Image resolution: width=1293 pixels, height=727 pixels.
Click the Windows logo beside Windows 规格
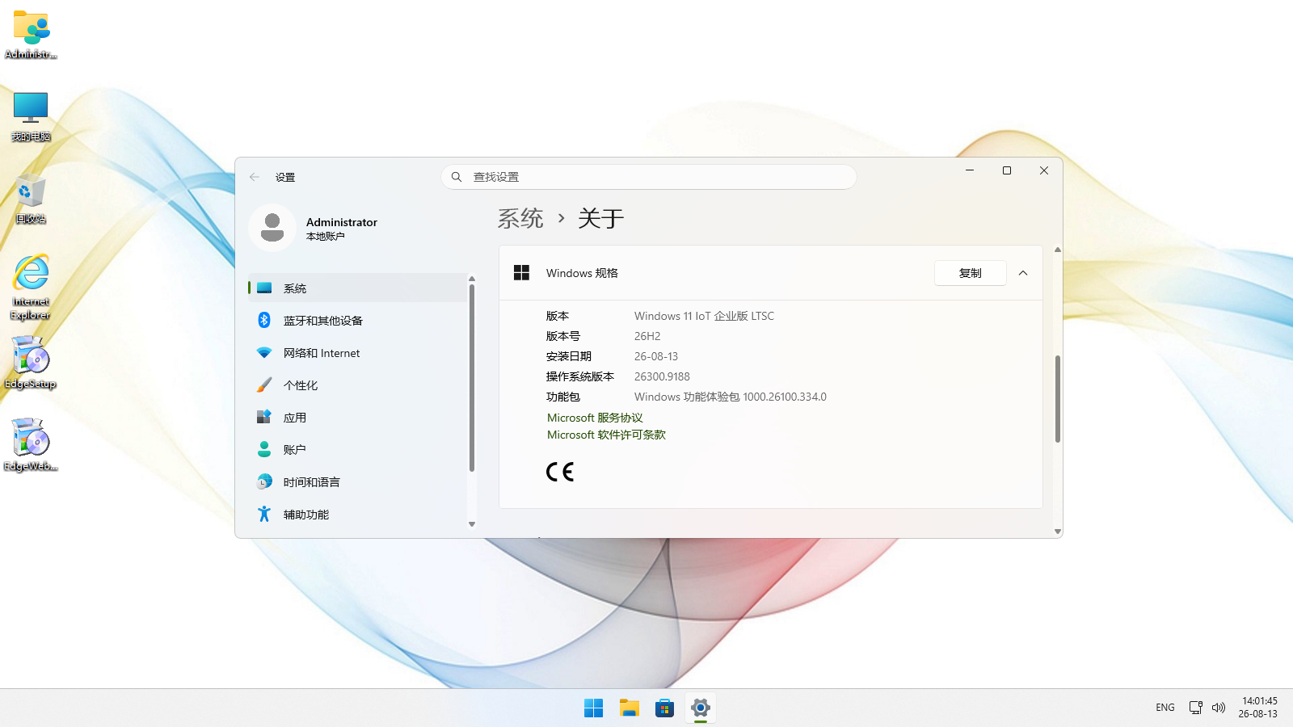click(x=522, y=273)
